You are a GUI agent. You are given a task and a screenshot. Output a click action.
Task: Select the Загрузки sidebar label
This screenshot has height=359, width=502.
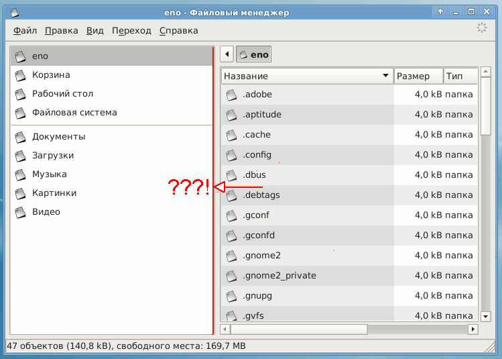(53, 156)
